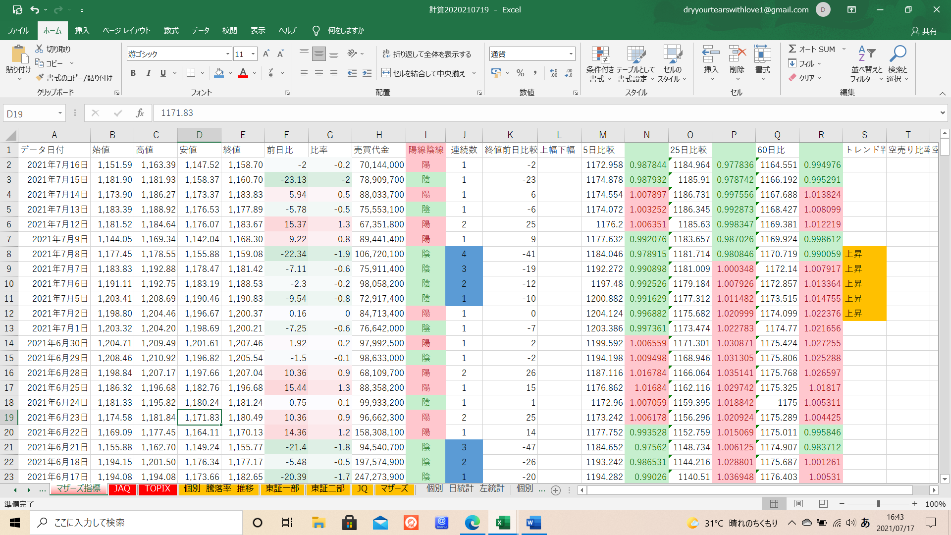The width and height of the screenshot is (951, 535).
Task: Toggle italic formatting
Action: 148,73
